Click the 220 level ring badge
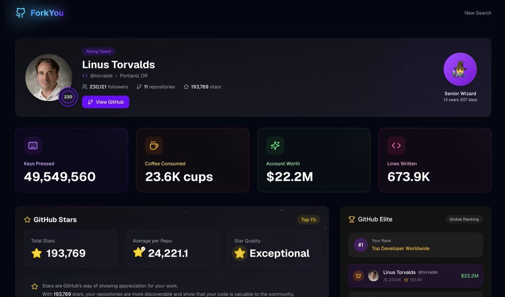 tap(68, 97)
